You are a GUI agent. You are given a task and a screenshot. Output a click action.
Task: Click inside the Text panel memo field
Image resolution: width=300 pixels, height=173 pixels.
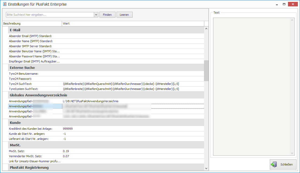tap(252, 87)
